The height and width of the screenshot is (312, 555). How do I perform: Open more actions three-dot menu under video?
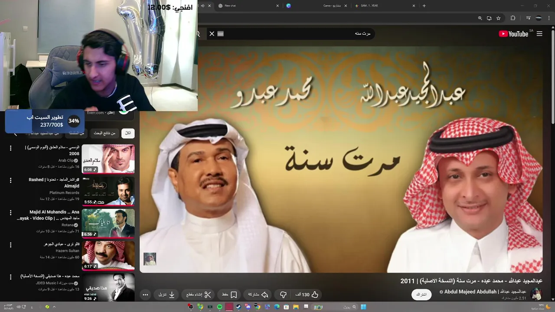pos(145,295)
